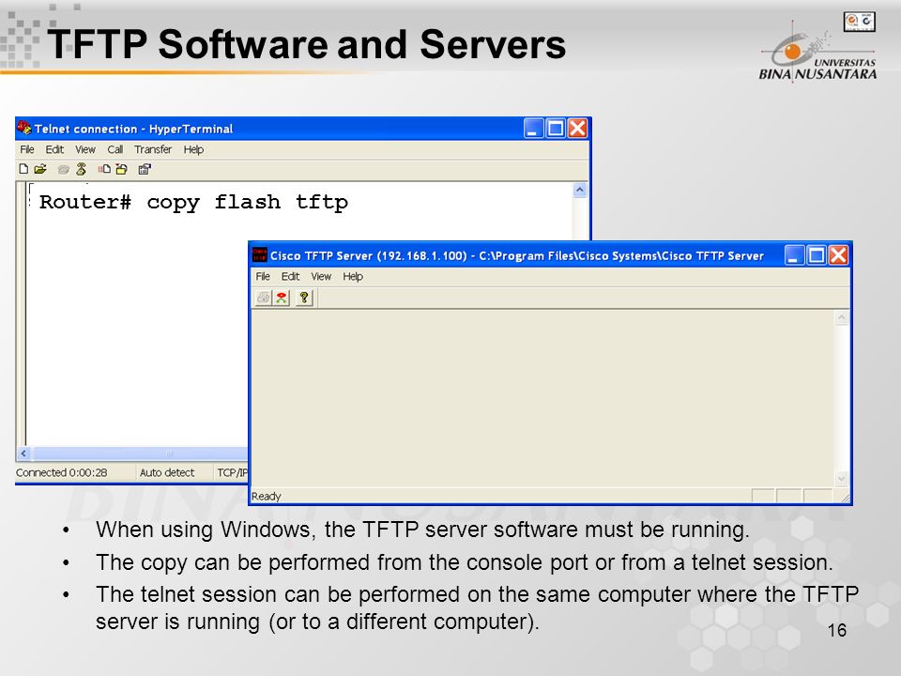Click 'Auto detect' in HyperTerminal status bar
Screen dimensions: 901x676
click(167, 472)
